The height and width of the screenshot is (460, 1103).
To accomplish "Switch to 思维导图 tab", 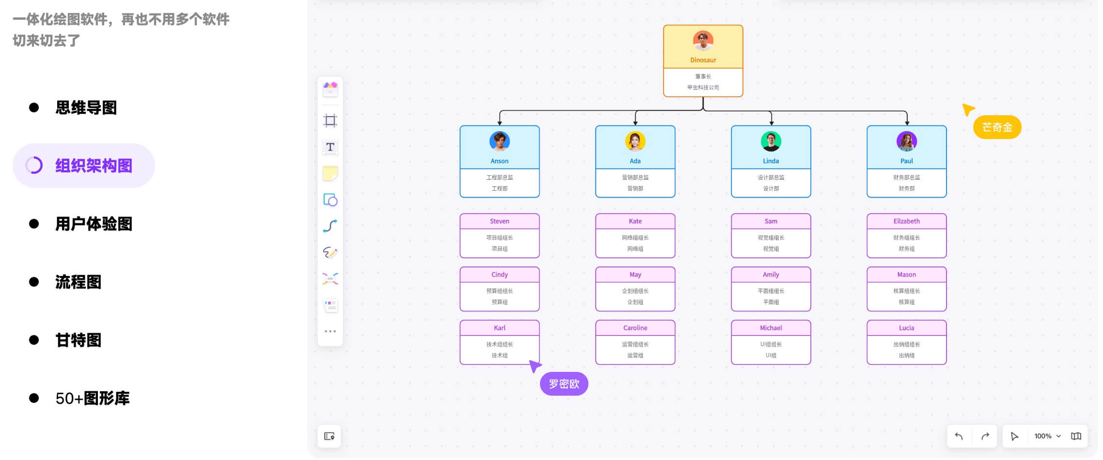I will click(x=86, y=107).
